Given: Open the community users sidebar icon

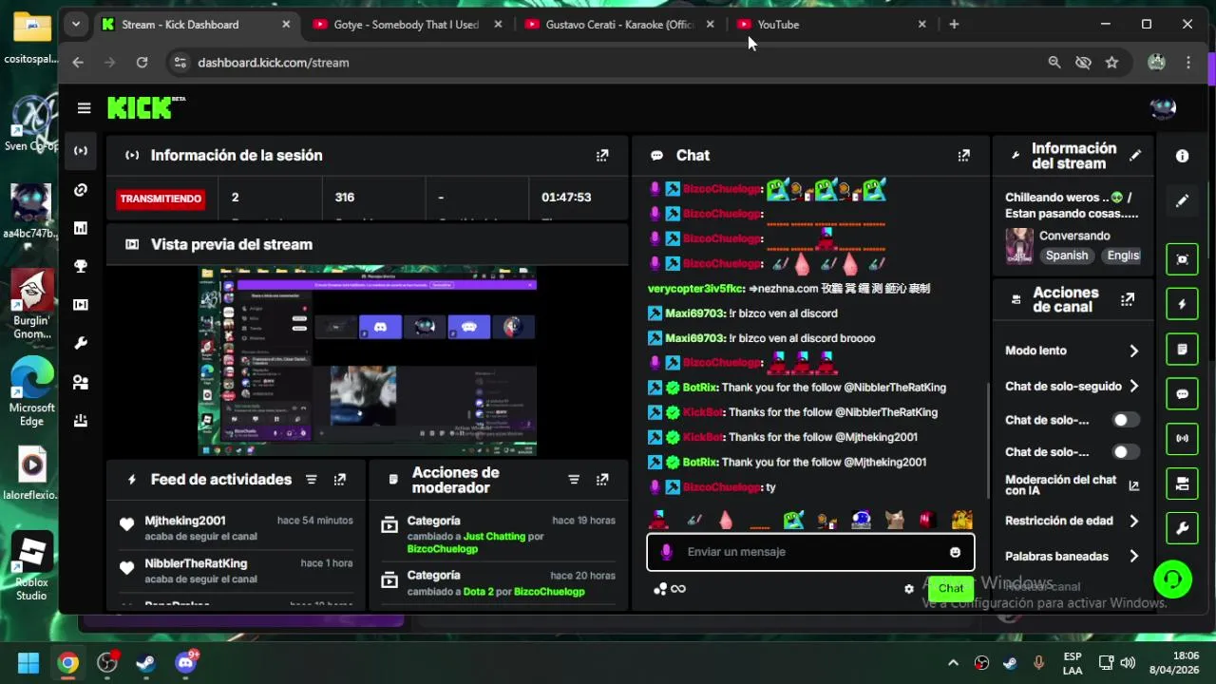Looking at the screenshot, I should (81, 382).
